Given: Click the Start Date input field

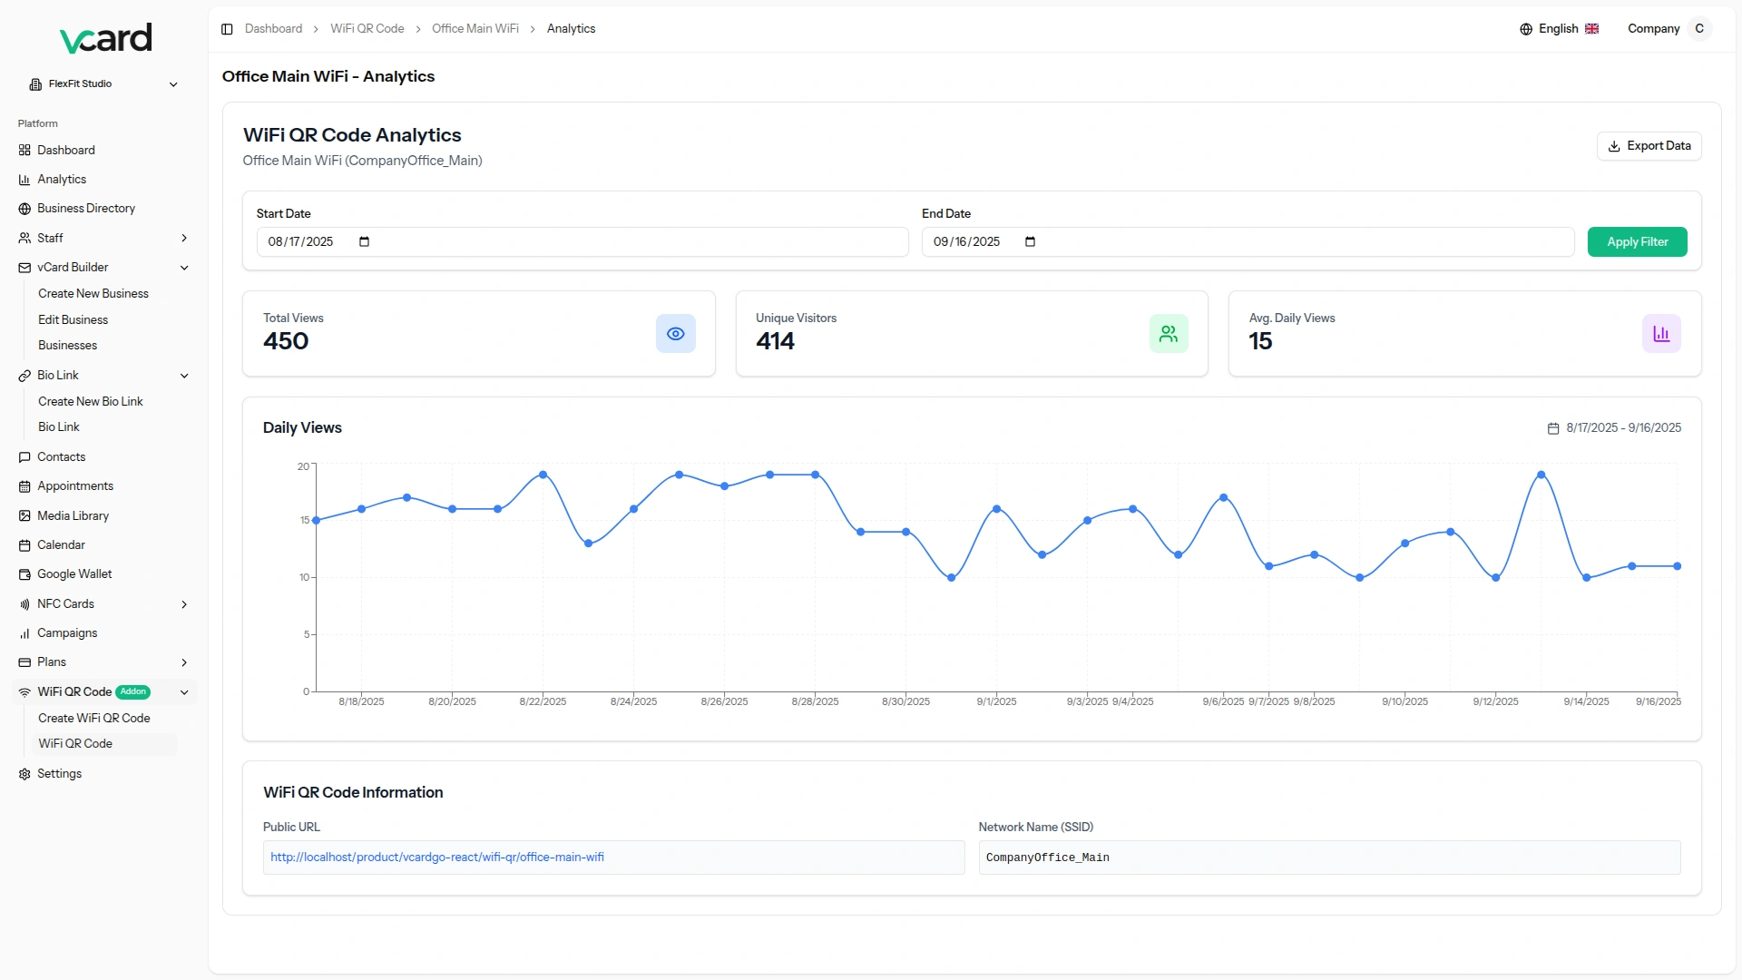Looking at the screenshot, I should (582, 242).
